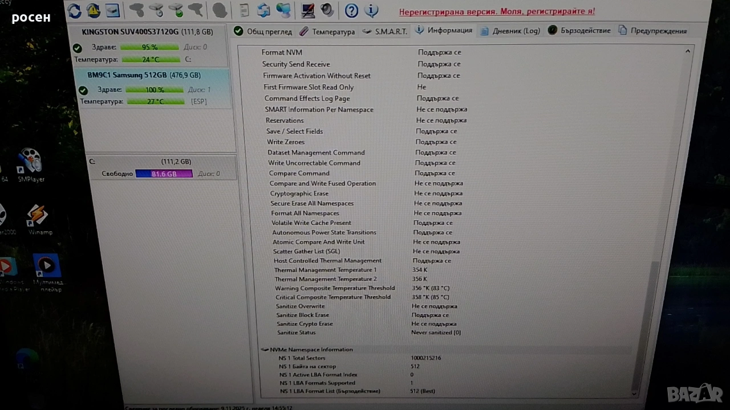730x410 pixels.
Task: Click the scroll up arrow of info list
Action: [688, 52]
